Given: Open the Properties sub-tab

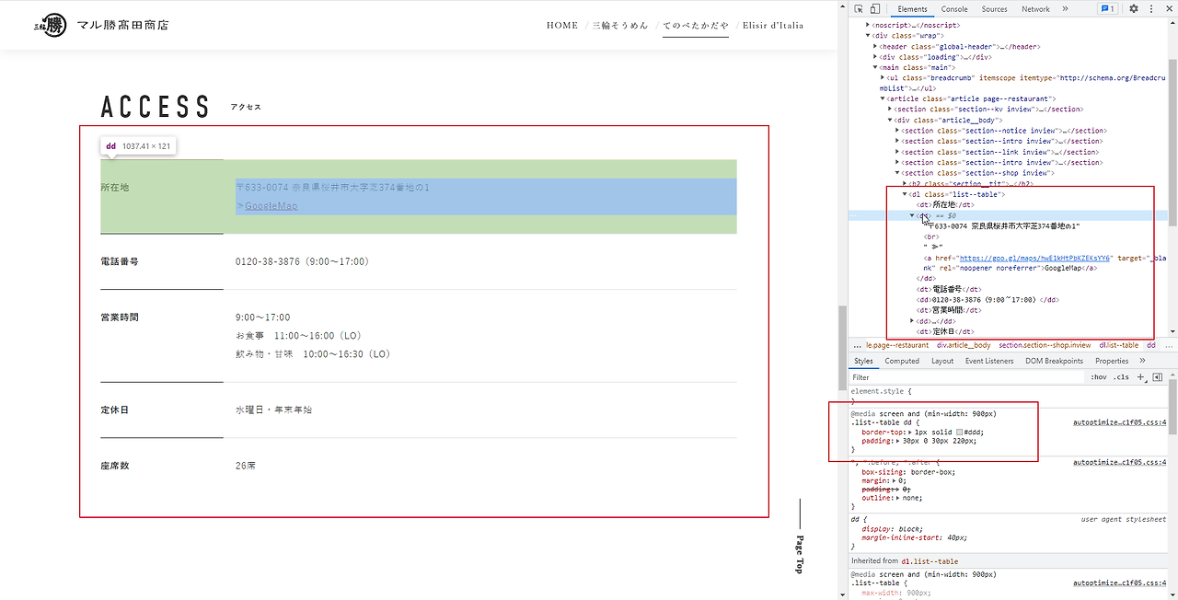Looking at the screenshot, I should 1112,361.
